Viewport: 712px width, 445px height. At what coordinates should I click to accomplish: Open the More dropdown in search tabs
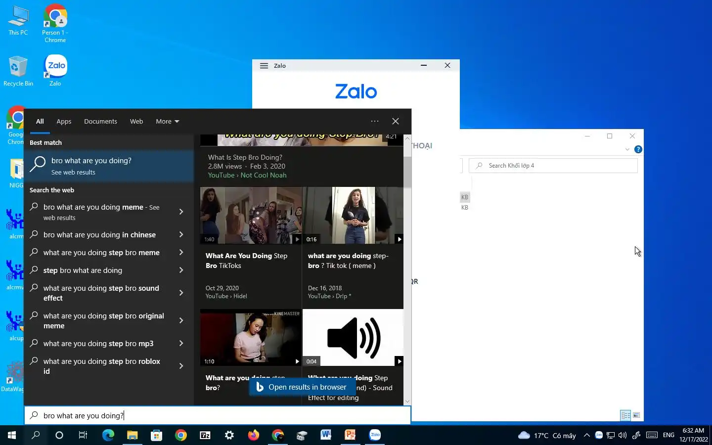pos(168,121)
